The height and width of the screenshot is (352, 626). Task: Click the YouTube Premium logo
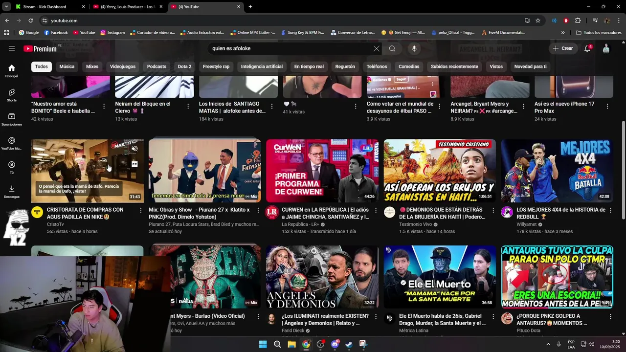[x=40, y=48]
